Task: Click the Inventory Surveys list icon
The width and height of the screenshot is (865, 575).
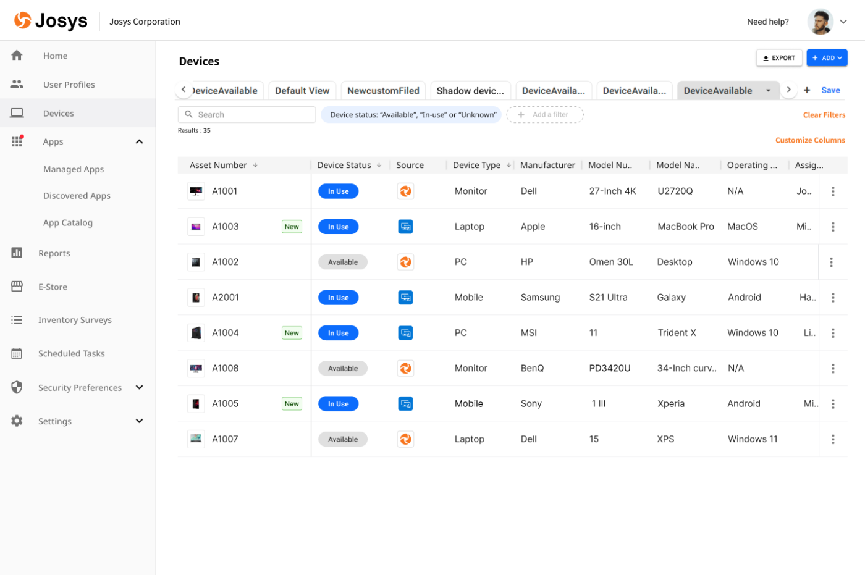Action: tap(17, 319)
